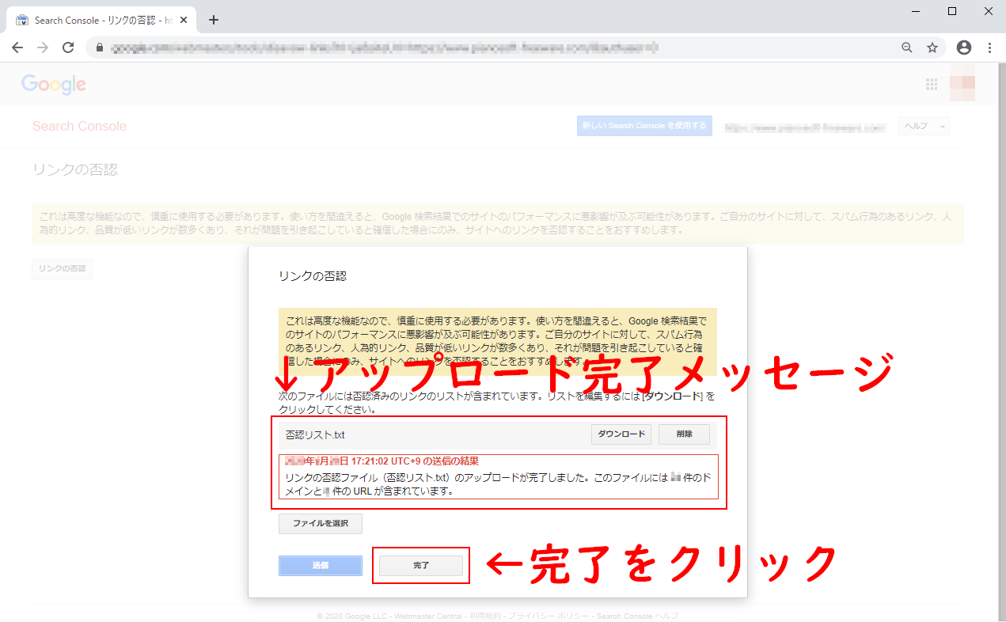Click the 送信 submit button
1006x622 pixels.
(320, 566)
